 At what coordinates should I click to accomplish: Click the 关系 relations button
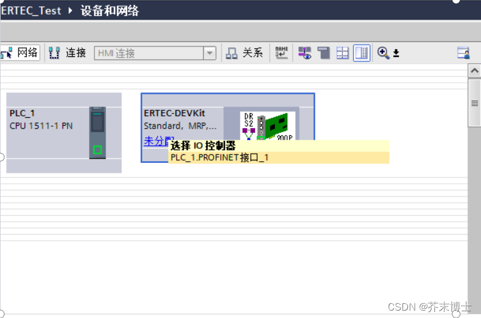(x=245, y=53)
